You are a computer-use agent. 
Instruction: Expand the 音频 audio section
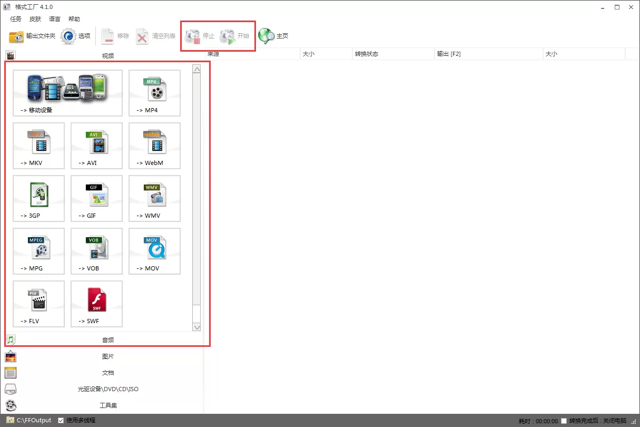(x=104, y=340)
